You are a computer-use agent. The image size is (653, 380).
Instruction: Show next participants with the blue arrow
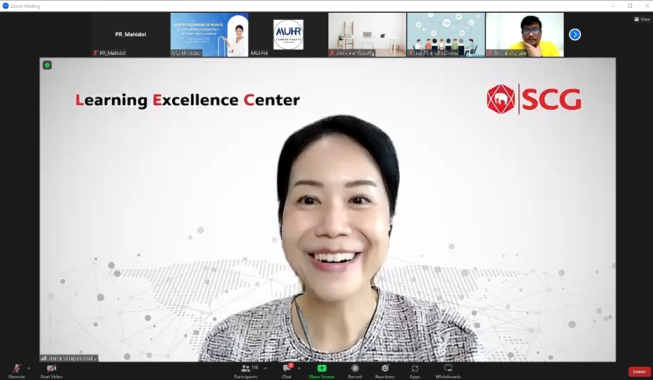(575, 34)
